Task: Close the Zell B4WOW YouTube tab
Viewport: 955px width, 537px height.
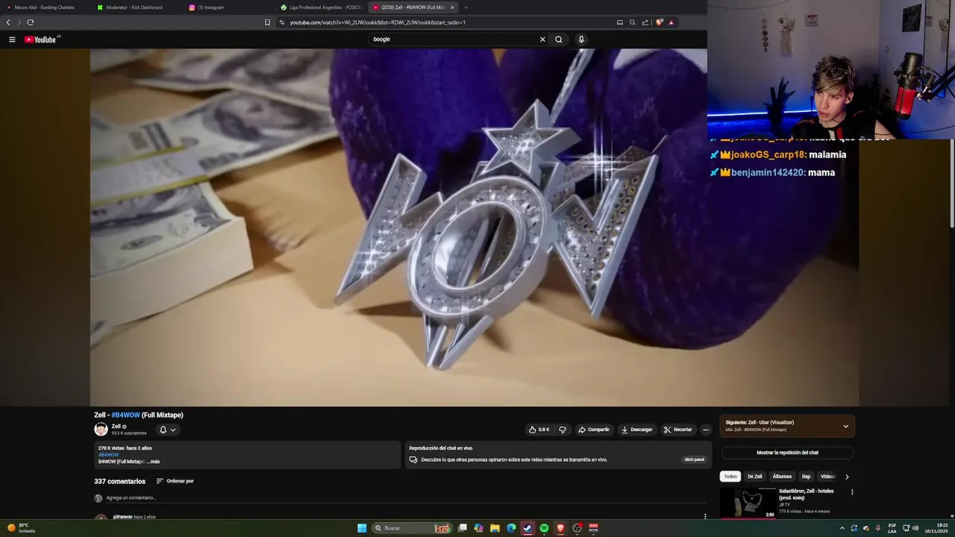Action: 452,7
